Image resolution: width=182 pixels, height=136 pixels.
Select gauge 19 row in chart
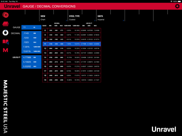(72, 80)
